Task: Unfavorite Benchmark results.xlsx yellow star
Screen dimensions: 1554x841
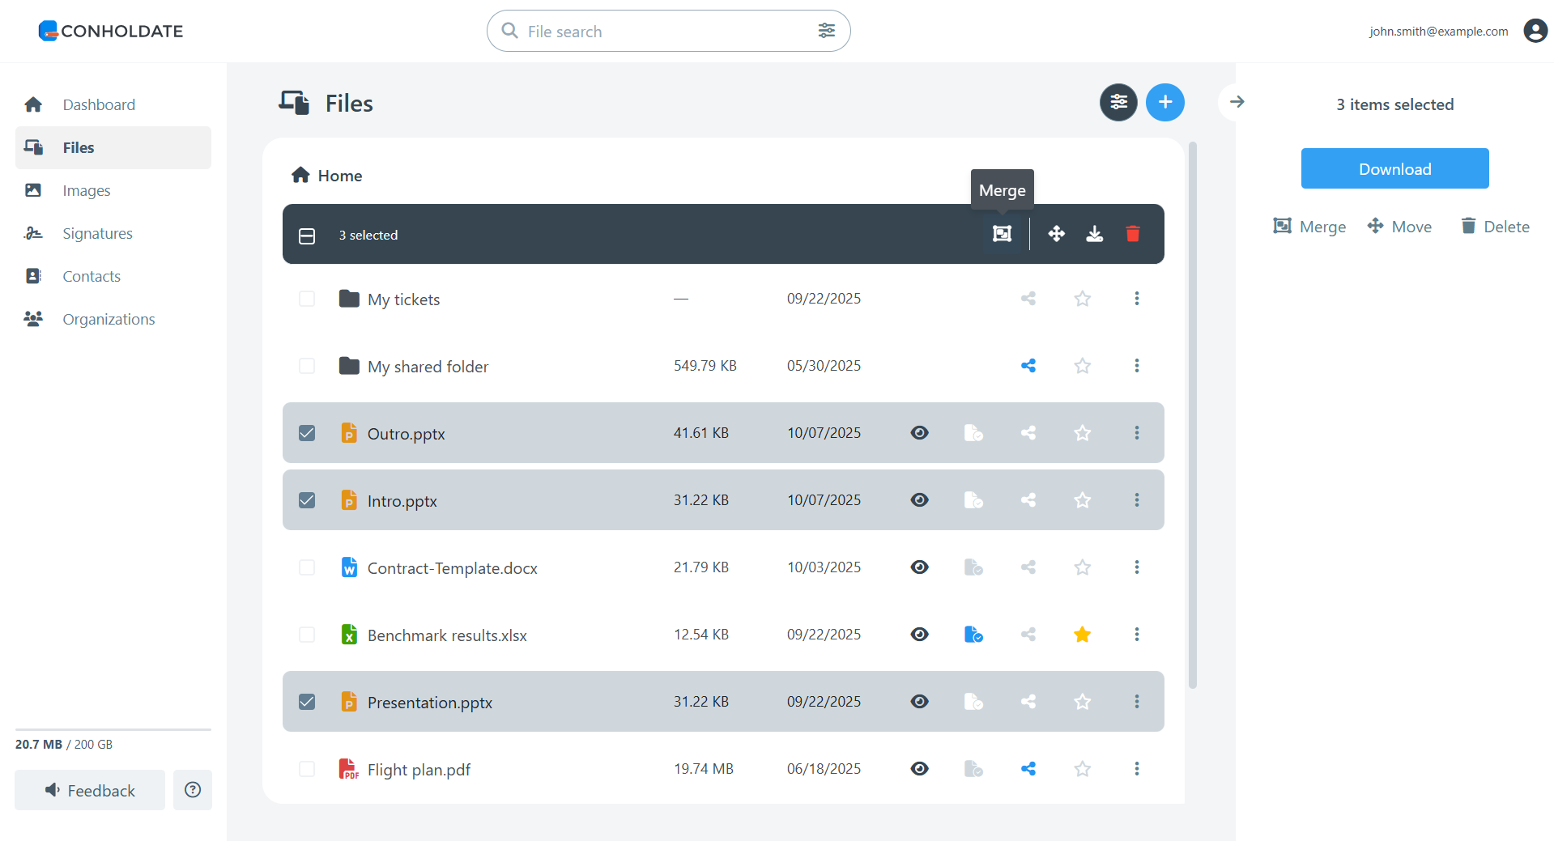Action: (x=1082, y=635)
